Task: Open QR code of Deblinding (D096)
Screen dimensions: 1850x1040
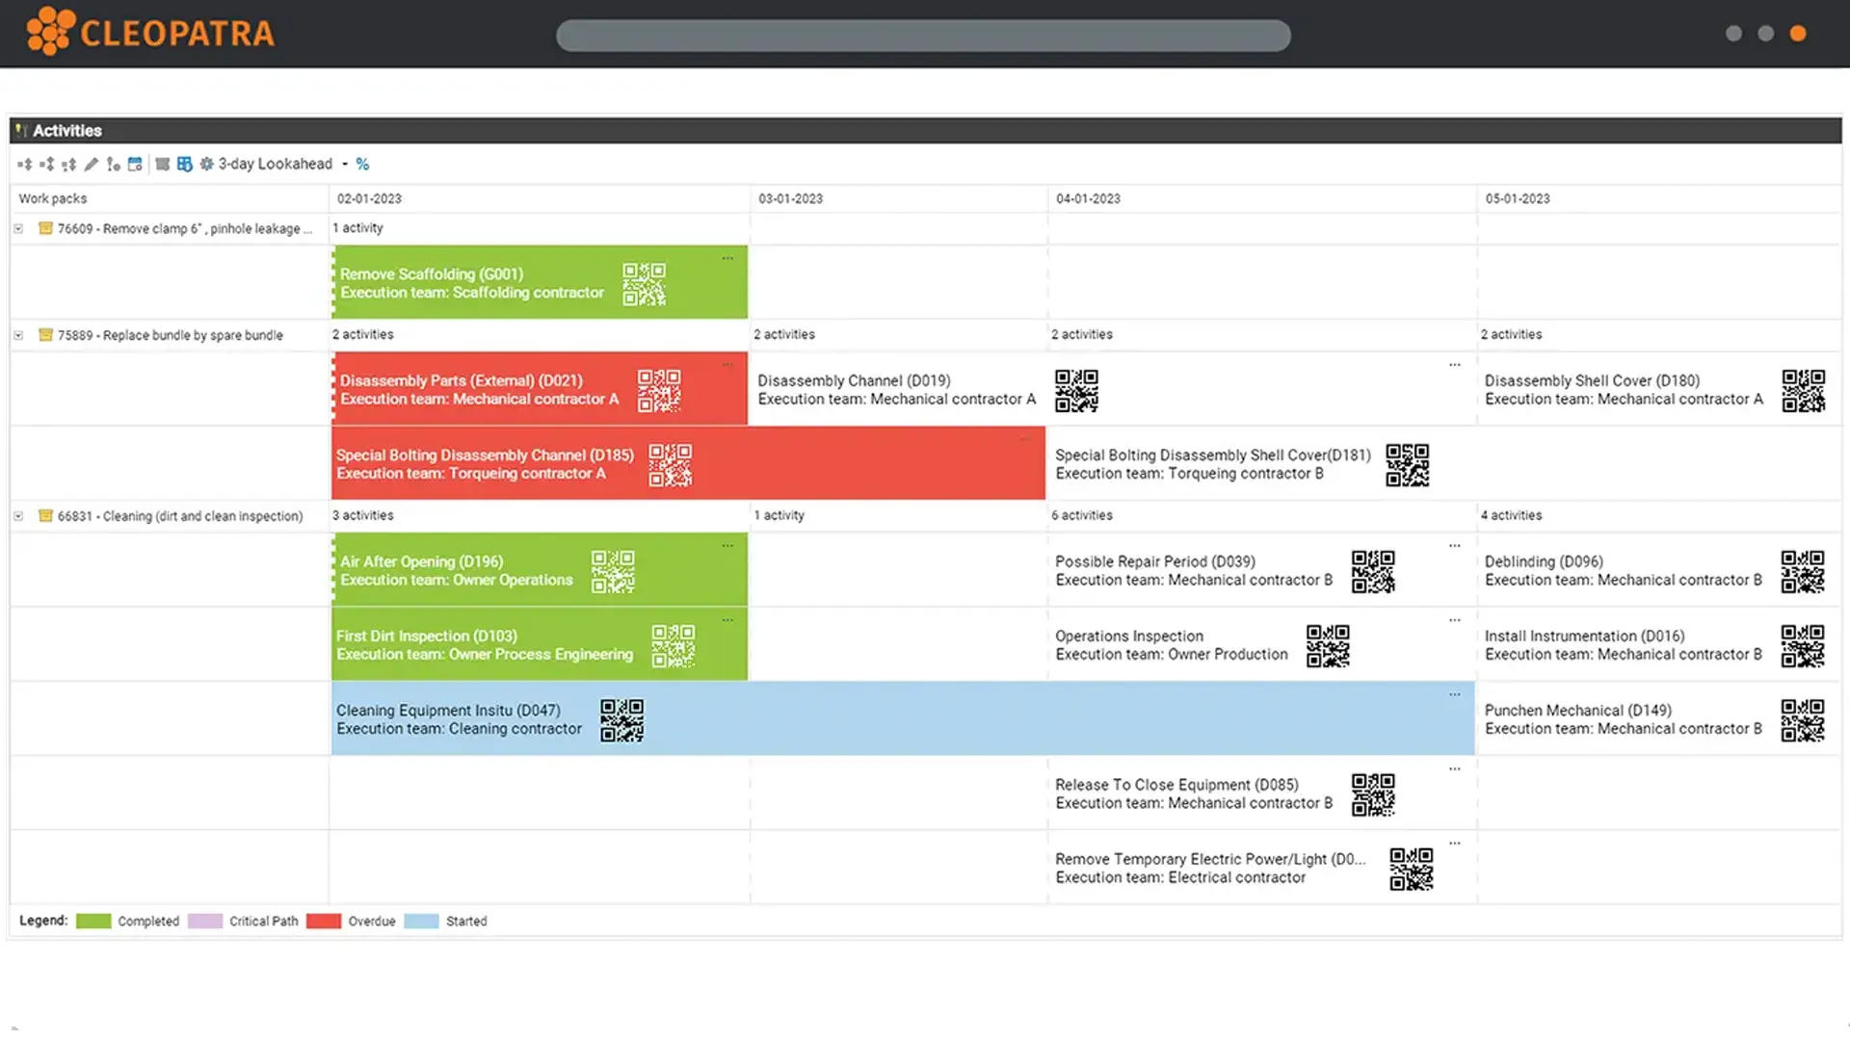Action: click(1803, 571)
